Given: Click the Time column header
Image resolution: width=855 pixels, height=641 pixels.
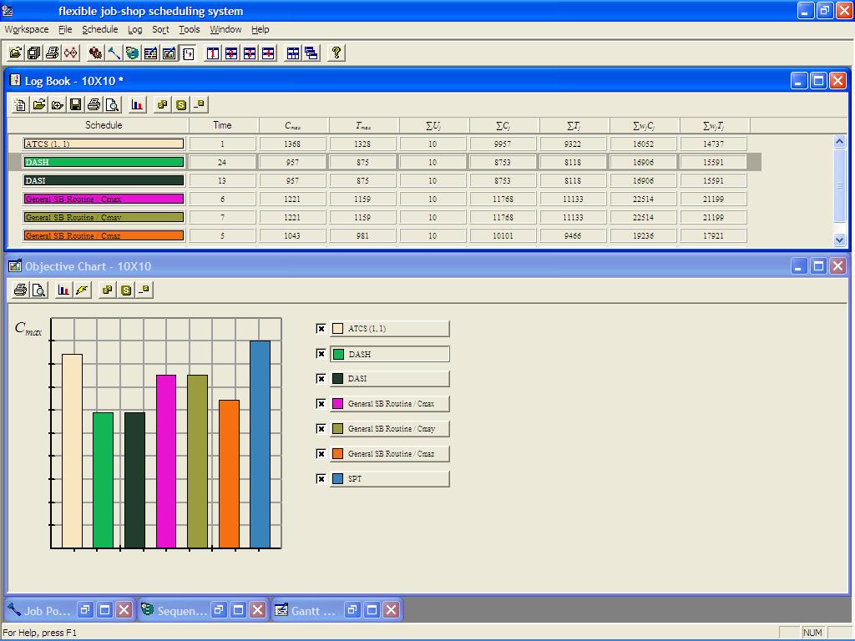Looking at the screenshot, I should pos(222,125).
